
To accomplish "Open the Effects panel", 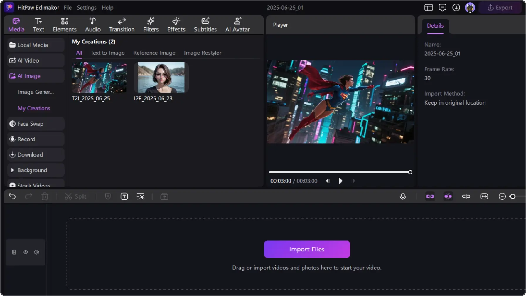I will click(176, 25).
